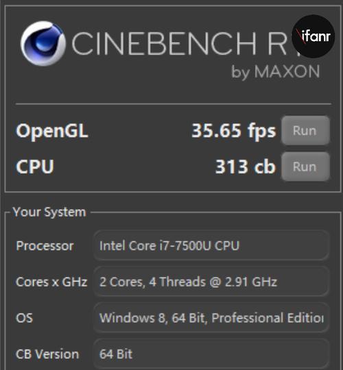Image resolution: width=343 pixels, height=370 pixels.
Task: Click the 313 cb score
Action: (x=246, y=166)
